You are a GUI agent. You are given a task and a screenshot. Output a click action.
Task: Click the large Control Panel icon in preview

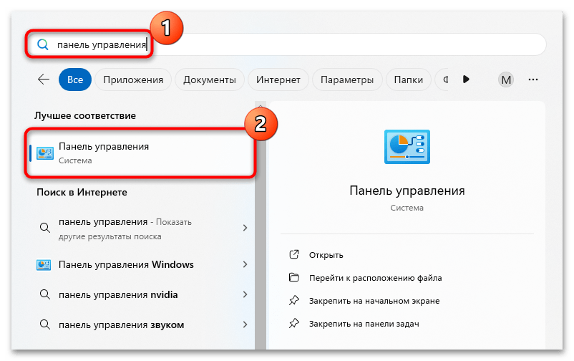(x=407, y=147)
